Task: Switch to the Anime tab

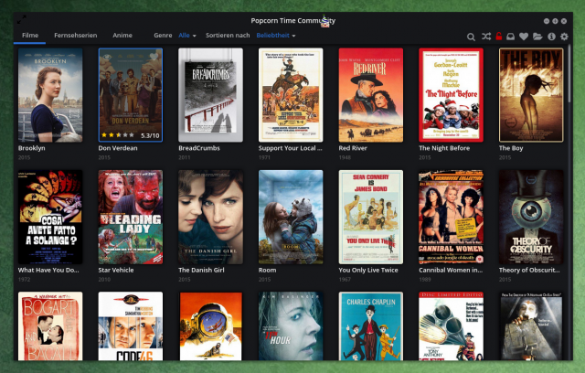Action: coord(122,36)
